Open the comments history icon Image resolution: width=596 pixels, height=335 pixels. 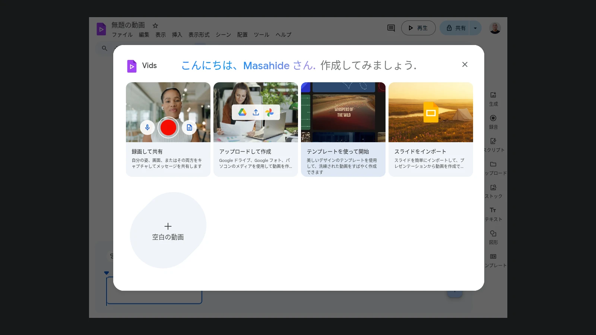pyautogui.click(x=391, y=28)
